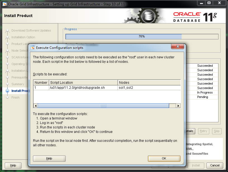Click the Oracle Database 11g logo
Screen dimensions: 228x172
(195, 17)
